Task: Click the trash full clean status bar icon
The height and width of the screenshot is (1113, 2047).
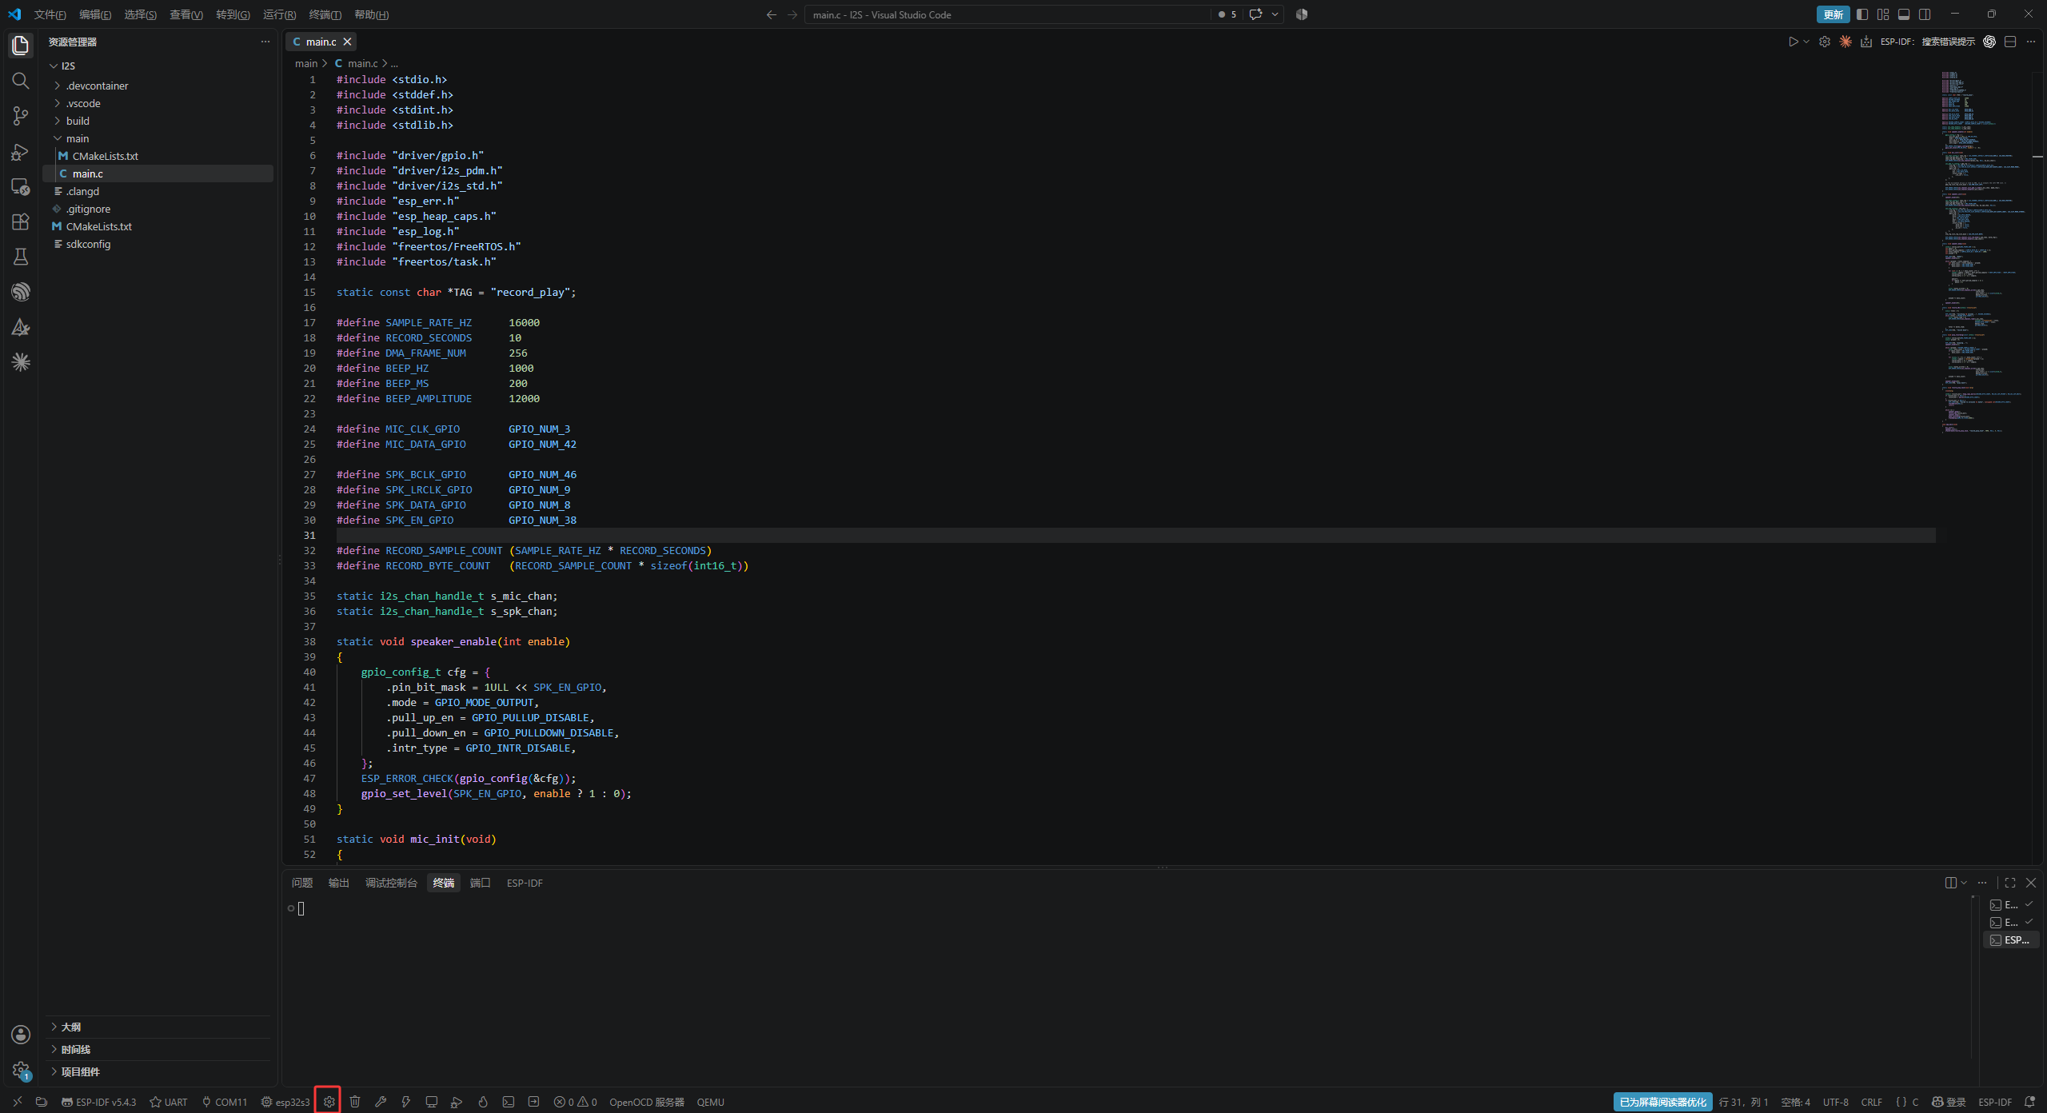Action: (355, 1102)
